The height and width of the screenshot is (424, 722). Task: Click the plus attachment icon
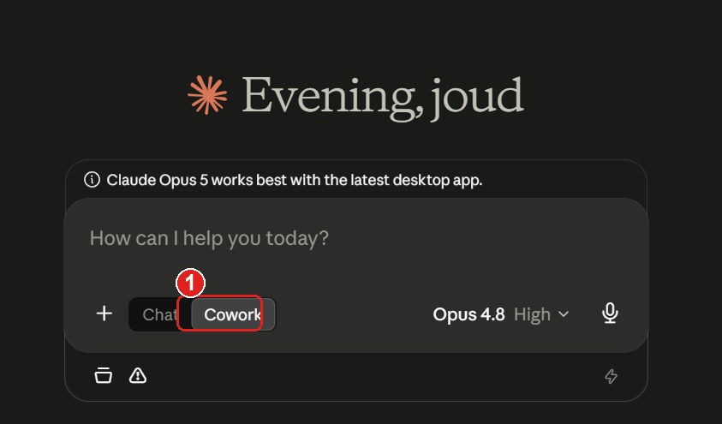pyautogui.click(x=104, y=314)
